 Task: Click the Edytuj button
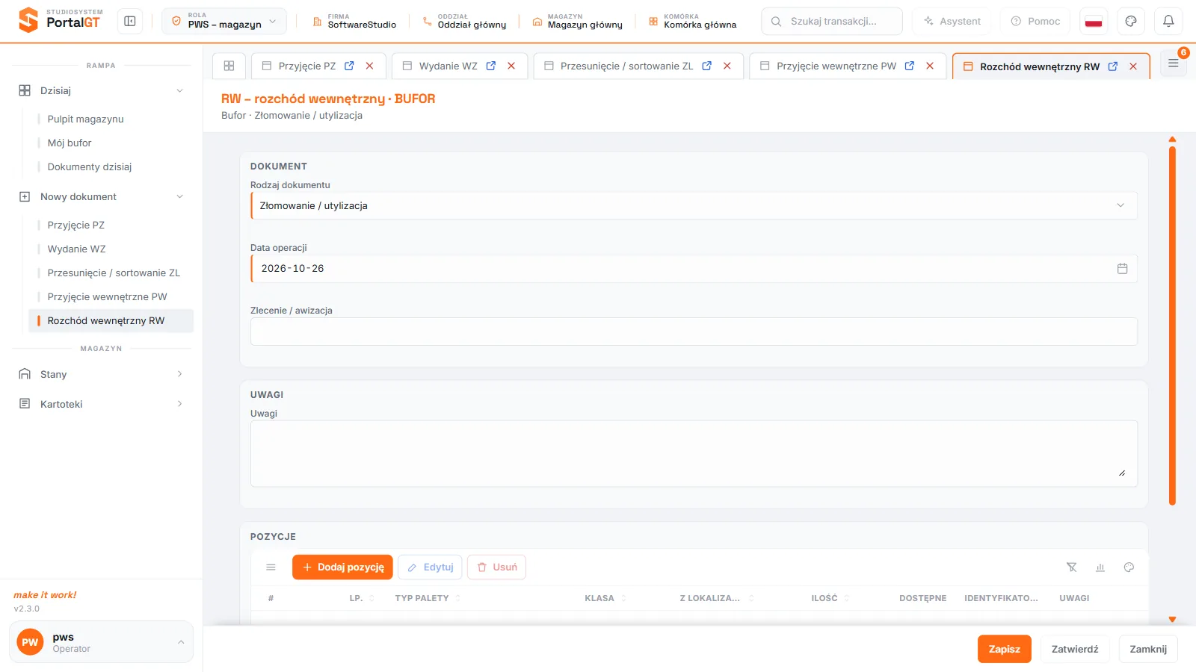pos(431,567)
